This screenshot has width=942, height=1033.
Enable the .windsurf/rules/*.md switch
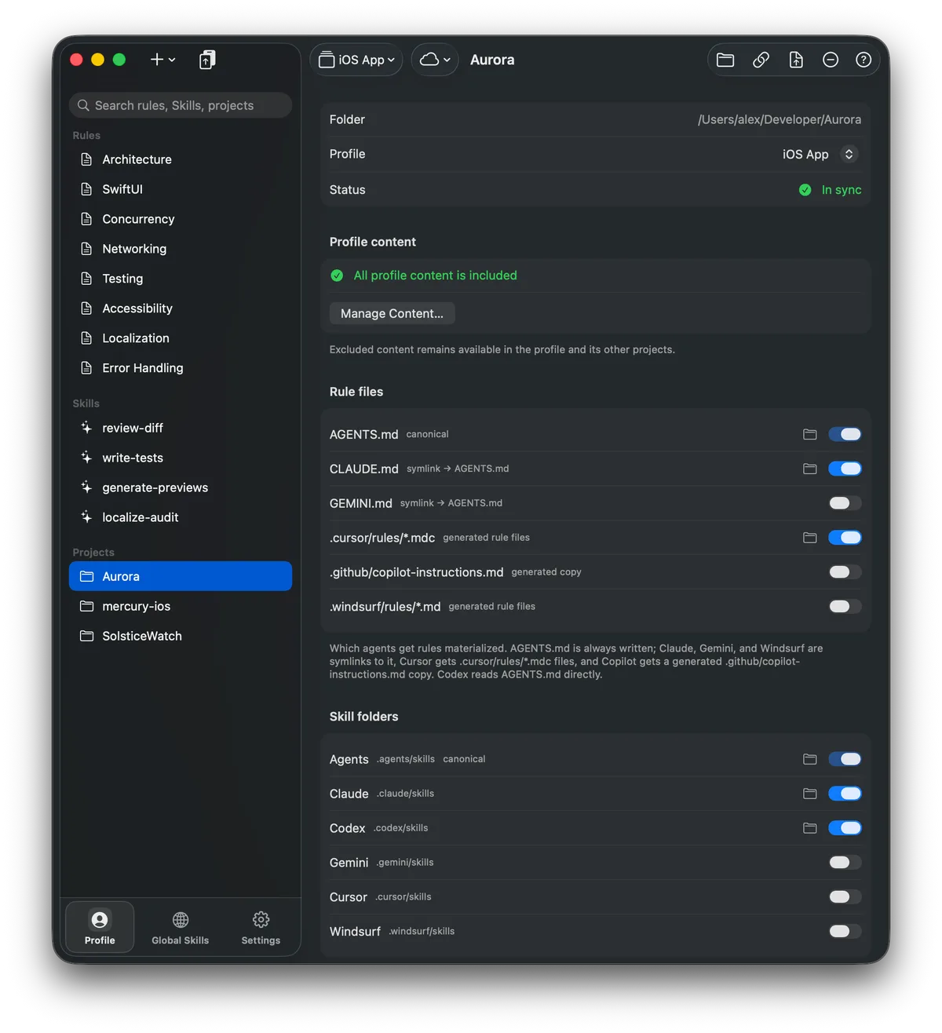pos(845,606)
